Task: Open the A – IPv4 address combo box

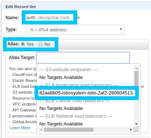Action: tap(75, 30)
